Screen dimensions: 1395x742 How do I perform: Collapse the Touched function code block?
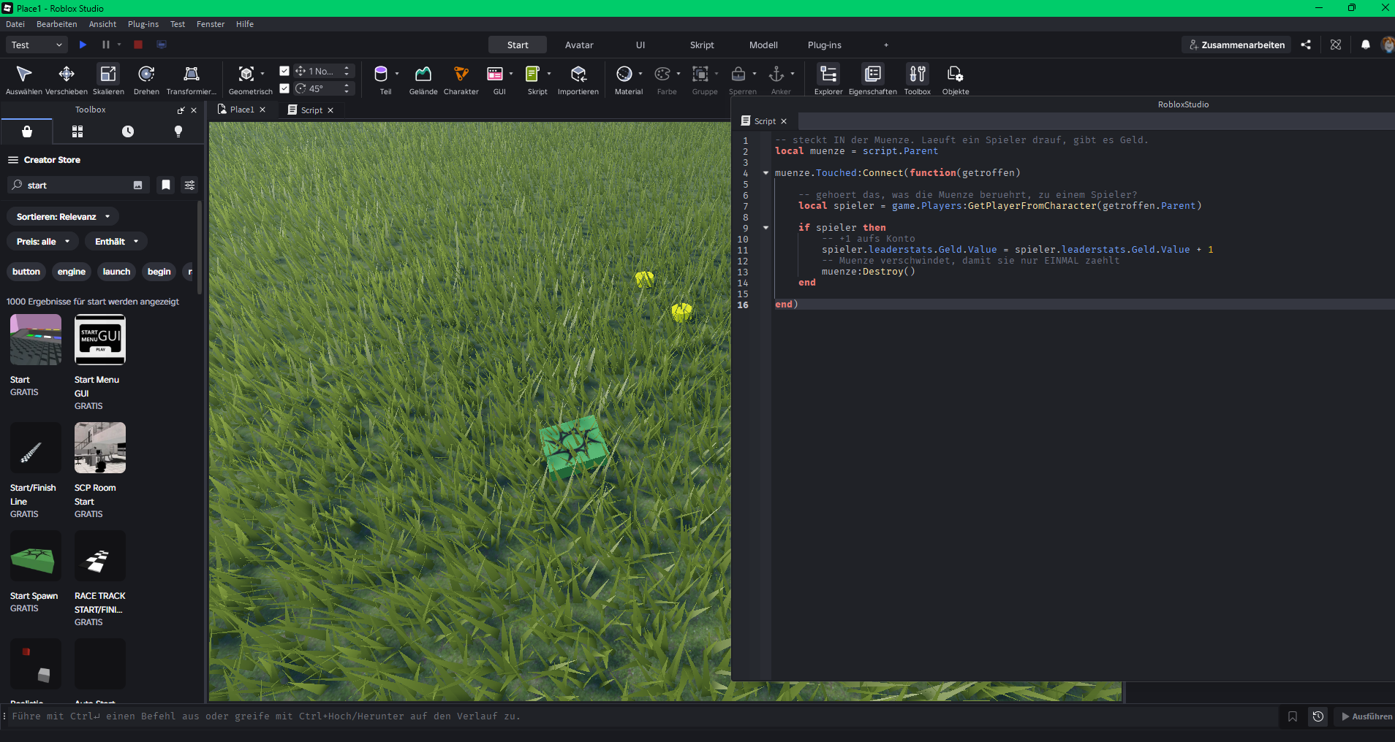(765, 173)
